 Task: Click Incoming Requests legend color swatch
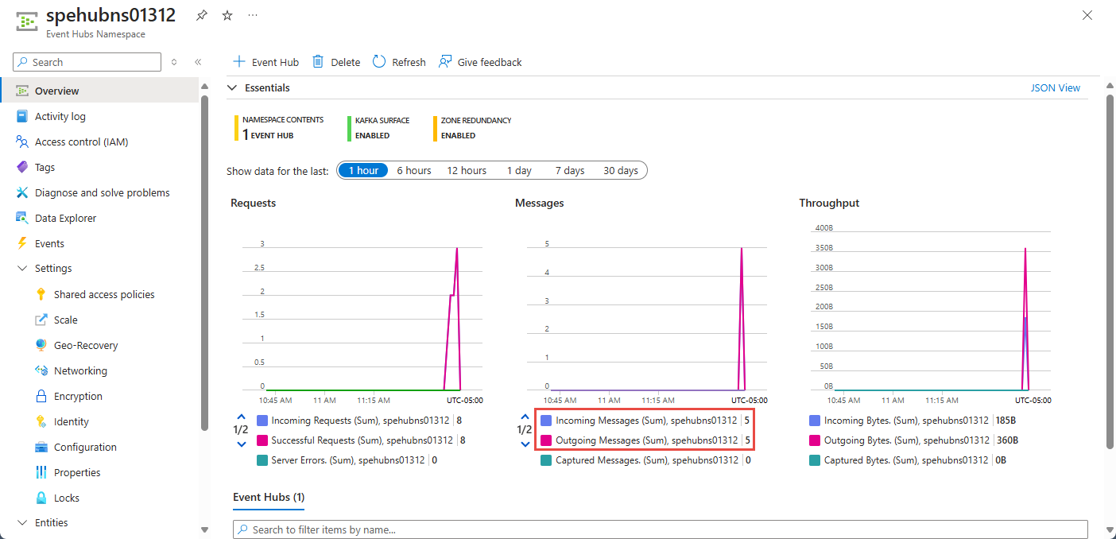pos(262,421)
